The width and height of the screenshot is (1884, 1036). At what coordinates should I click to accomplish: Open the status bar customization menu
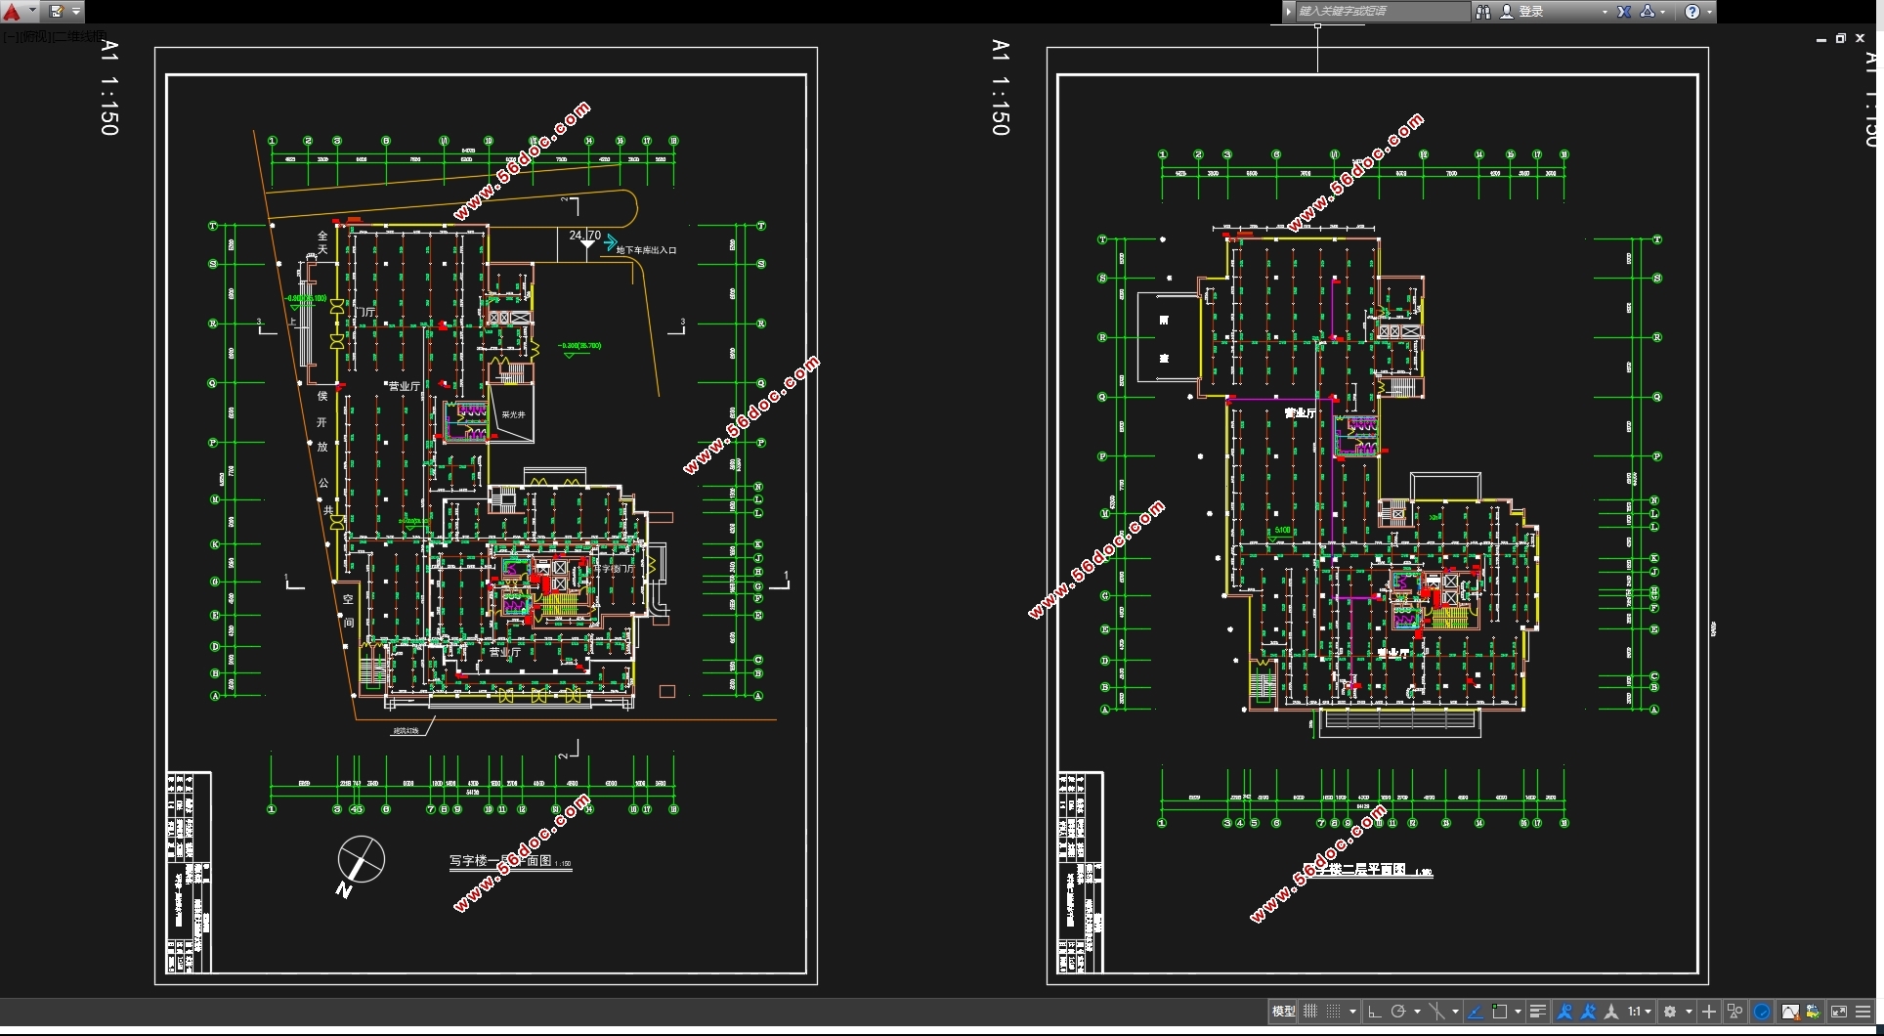pos(1863,1012)
